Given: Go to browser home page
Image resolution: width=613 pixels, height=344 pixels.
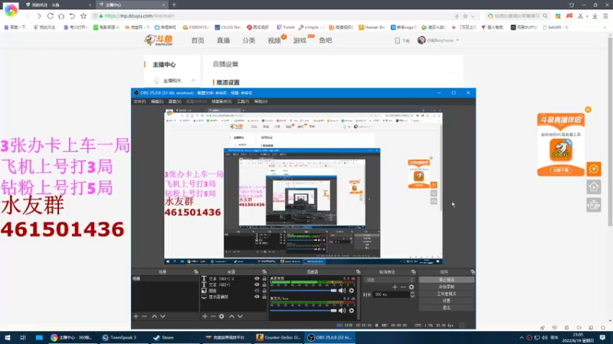Looking at the screenshot, I should [61, 16].
